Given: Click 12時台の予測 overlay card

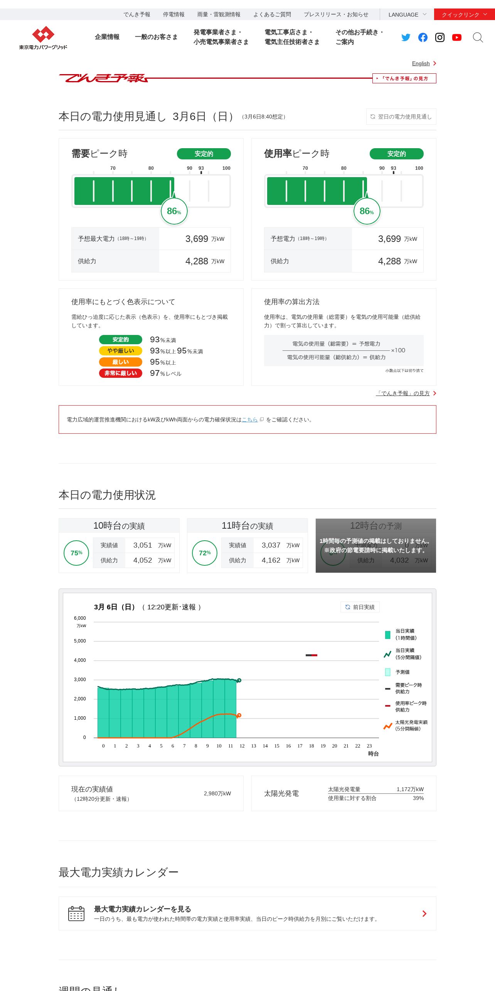Looking at the screenshot, I should (x=376, y=546).
